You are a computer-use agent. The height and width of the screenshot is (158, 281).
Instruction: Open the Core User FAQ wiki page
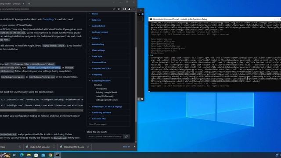tap(99, 118)
